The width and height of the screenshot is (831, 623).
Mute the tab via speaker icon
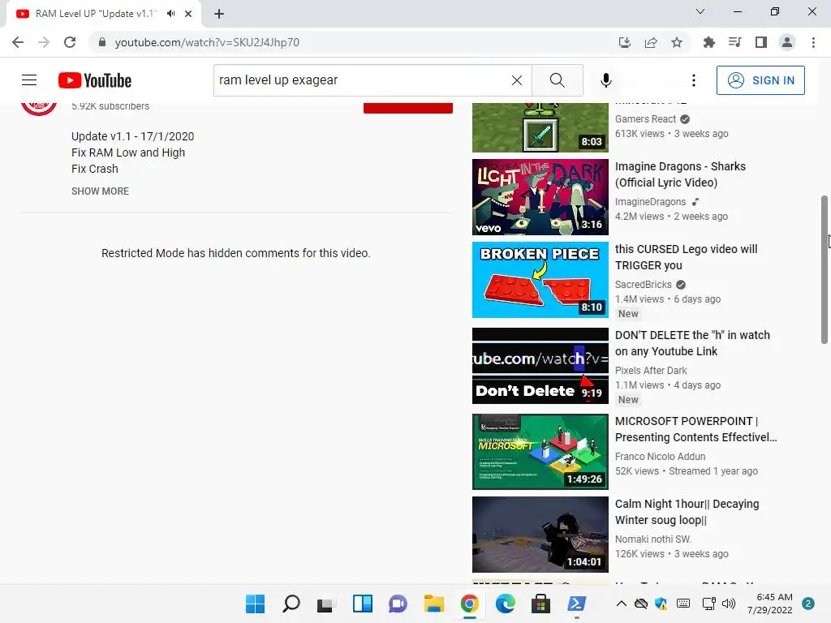click(170, 14)
